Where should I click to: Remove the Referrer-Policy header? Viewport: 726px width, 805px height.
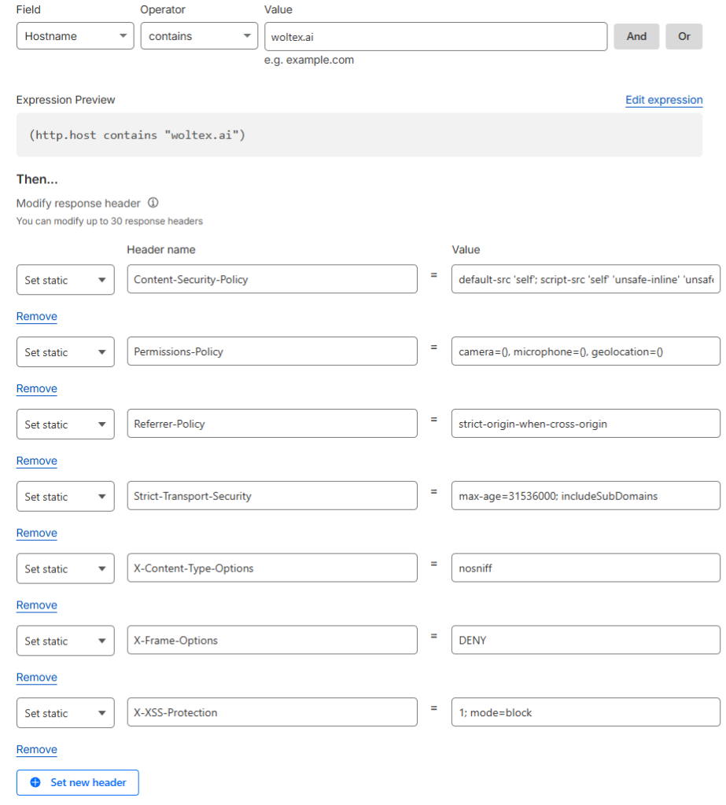point(36,461)
